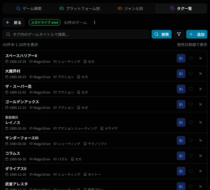This screenshot has width=210, height=190.
Task: Remove 大魔界村 from tag
Action: tap(201, 74)
